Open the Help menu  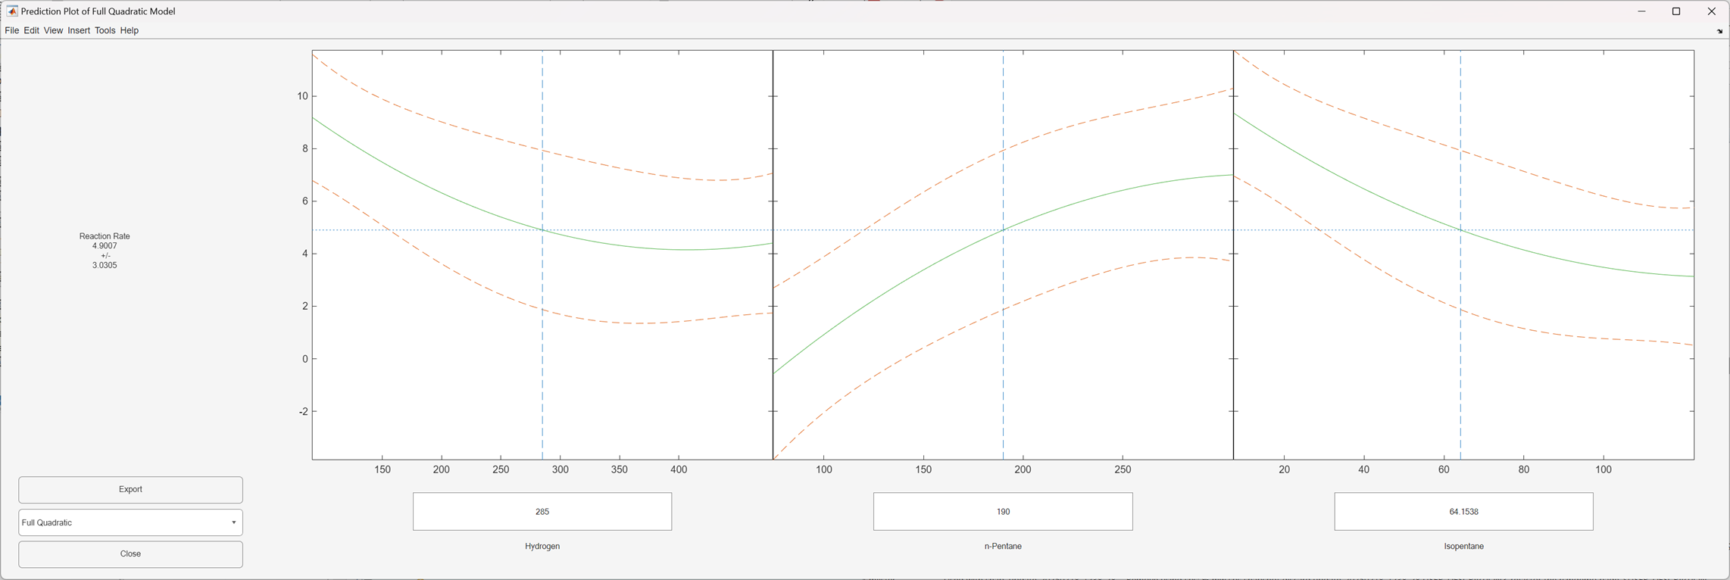(x=130, y=30)
